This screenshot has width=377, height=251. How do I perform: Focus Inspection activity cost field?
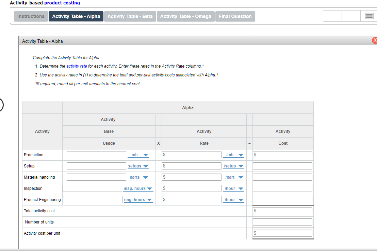click(282, 189)
